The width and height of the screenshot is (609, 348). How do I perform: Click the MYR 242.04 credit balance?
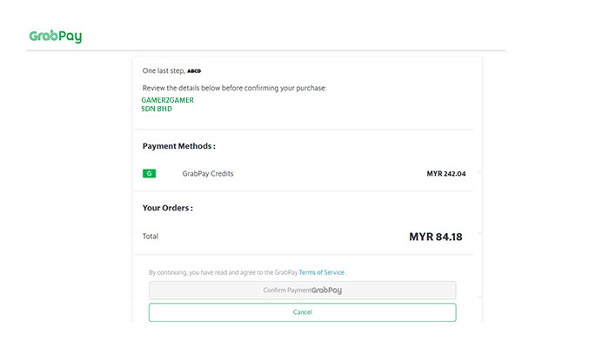pyautogui.click(x=445, y=174)
